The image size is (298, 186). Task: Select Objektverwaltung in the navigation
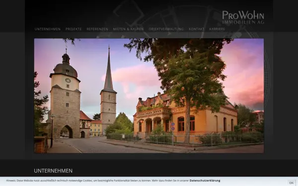(x=166, y=29)
